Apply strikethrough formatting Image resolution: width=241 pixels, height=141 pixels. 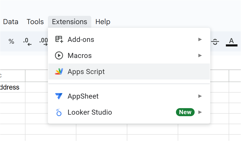click(215, 42)
